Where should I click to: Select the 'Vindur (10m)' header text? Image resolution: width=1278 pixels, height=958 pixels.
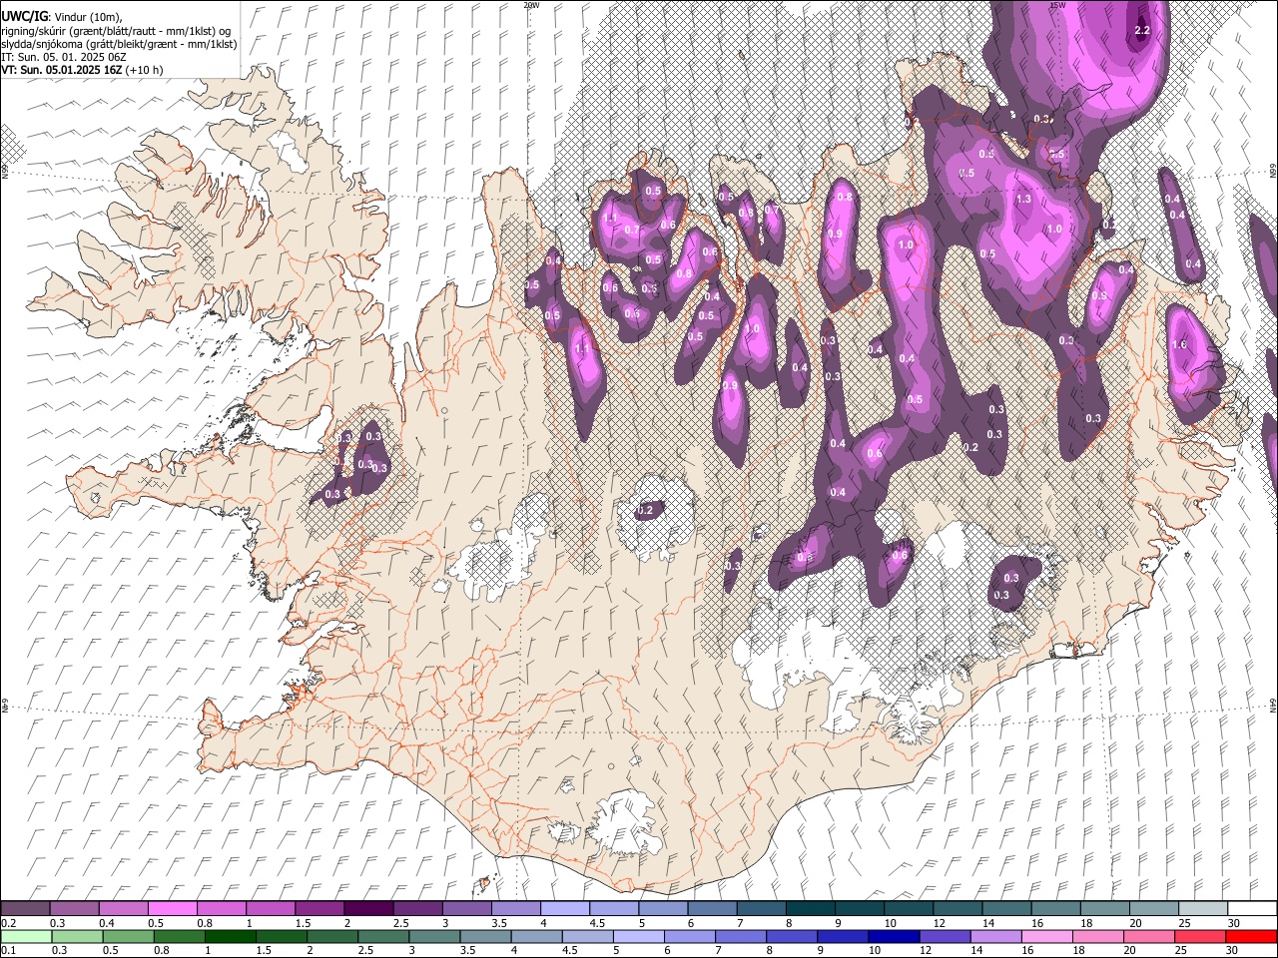pyautogui.click(x=90, y=18)
